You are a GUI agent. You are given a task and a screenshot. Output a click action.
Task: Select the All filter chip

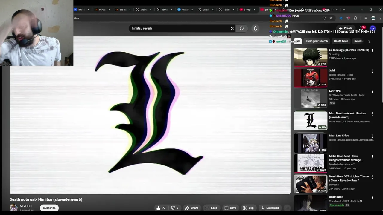coord(297,41)
